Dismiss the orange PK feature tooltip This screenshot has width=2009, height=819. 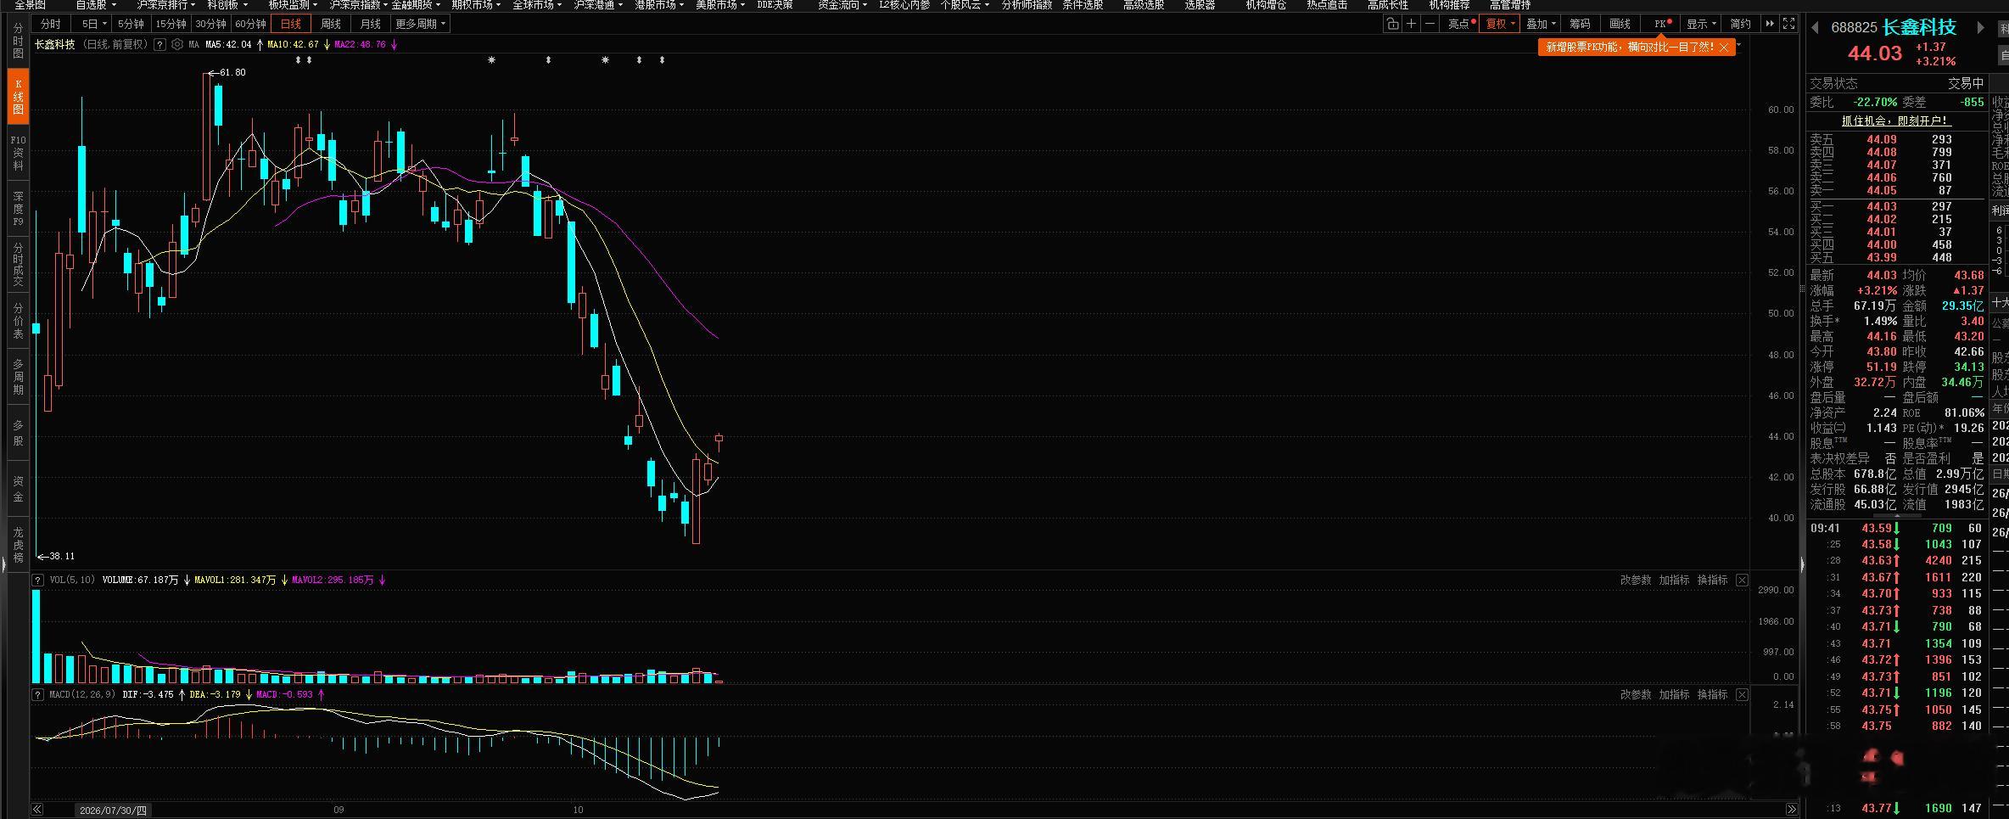[x=1724, y=48]
